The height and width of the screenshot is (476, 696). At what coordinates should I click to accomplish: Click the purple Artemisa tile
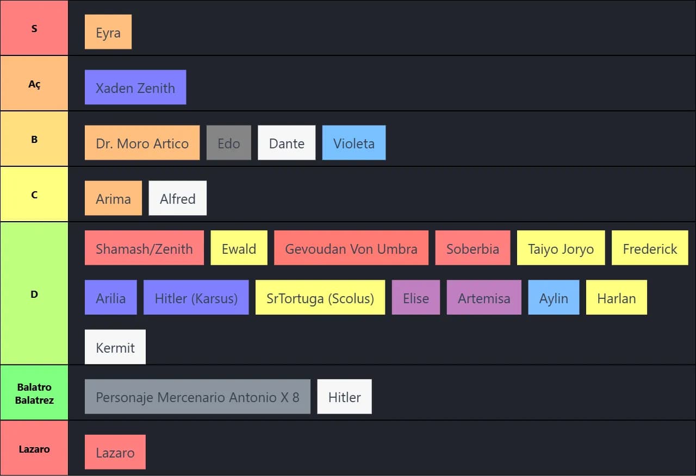484,298
